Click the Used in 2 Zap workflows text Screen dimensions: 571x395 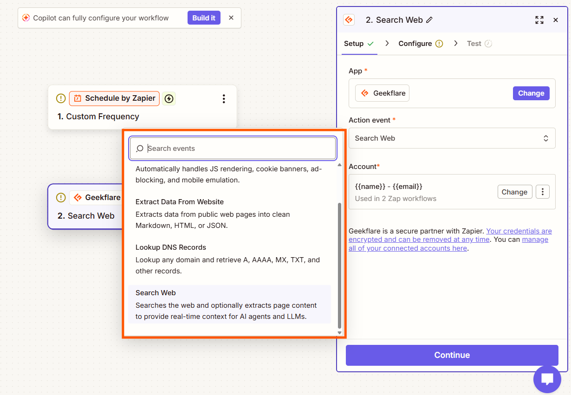pyautogui.click(x=396, y=199)
